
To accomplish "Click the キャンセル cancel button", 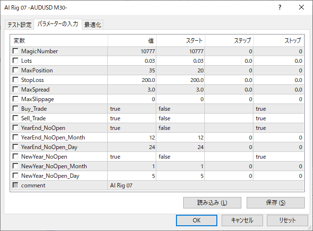I will click(242, 220).
